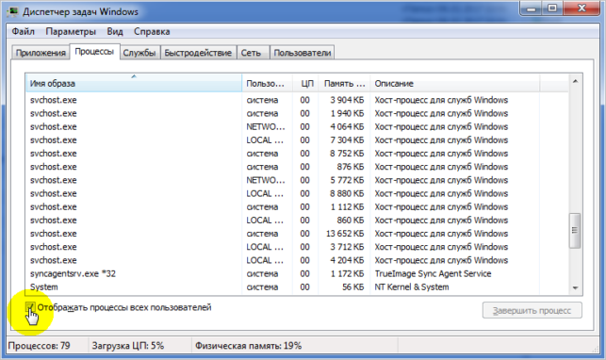
Task: Switch to the Службы tab
Action: tap(139, 53)
